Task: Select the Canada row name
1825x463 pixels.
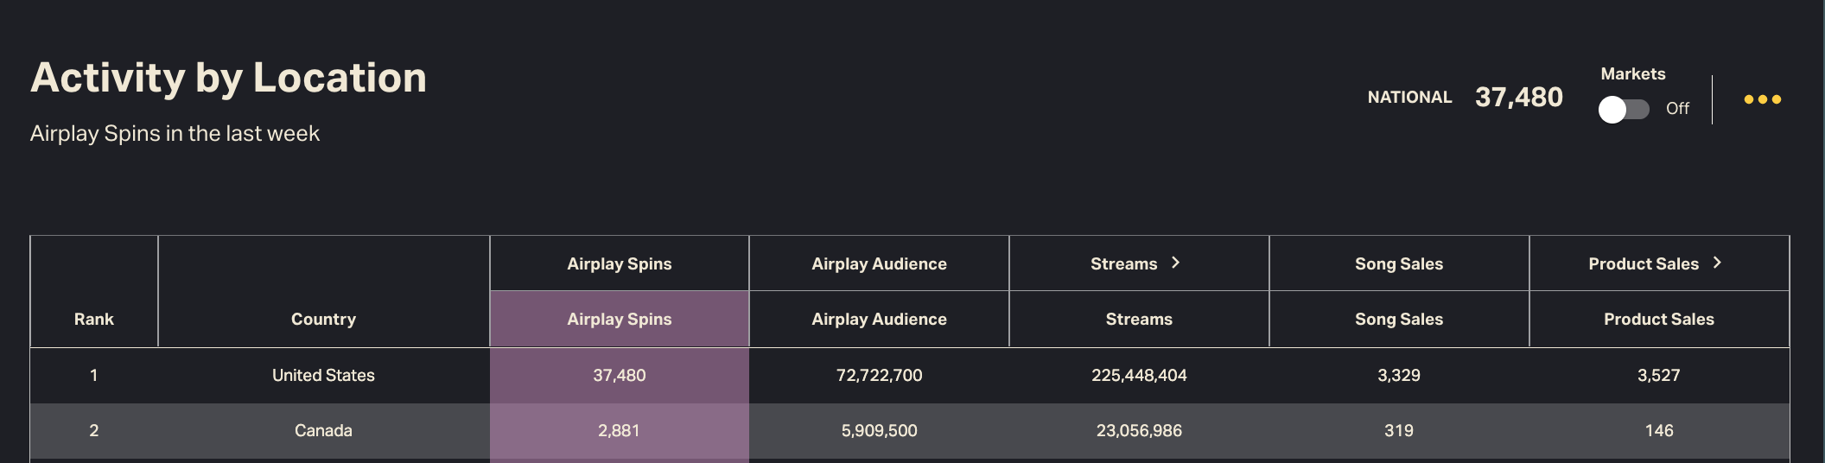Action: [323, 430]
